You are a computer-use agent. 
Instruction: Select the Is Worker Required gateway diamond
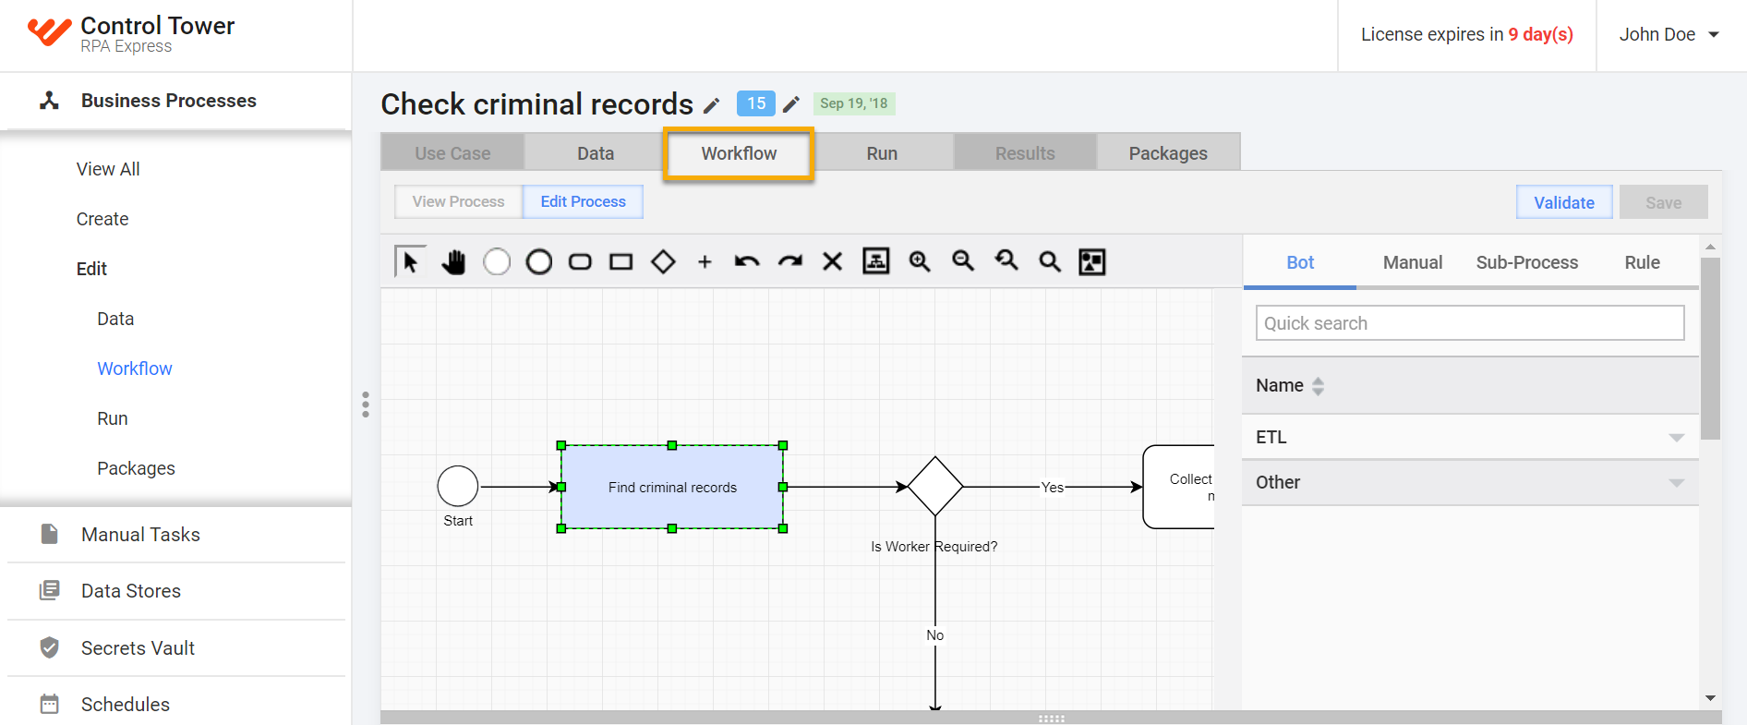pyautogui.click(x=935, y=486)
